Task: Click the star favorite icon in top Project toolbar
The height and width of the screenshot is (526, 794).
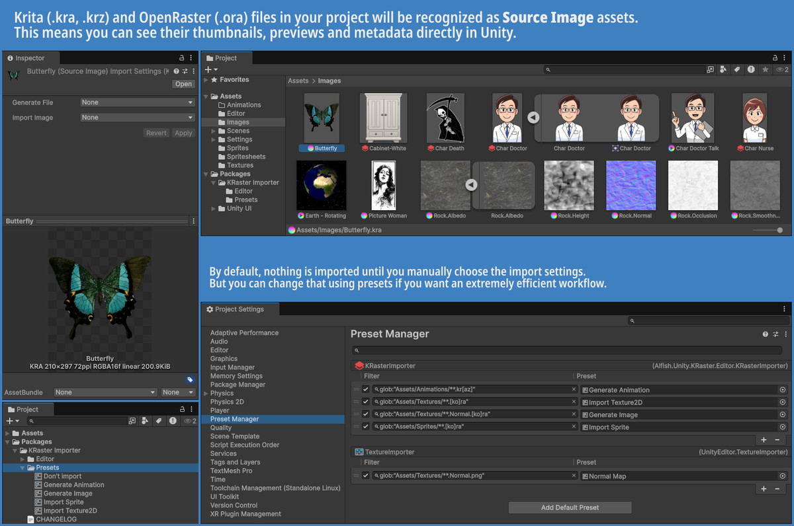Action: pos(765,69)
